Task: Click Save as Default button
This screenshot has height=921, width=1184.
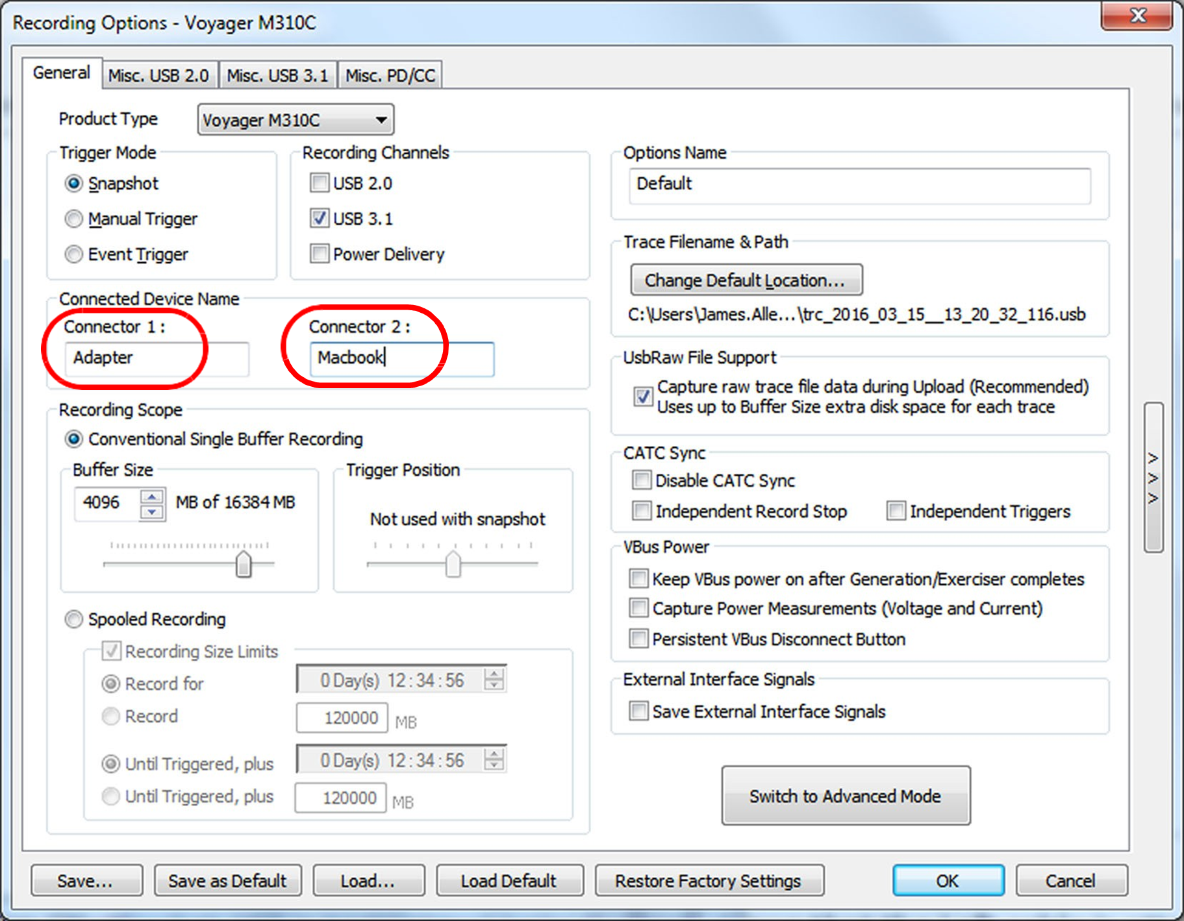Action: 228,881
